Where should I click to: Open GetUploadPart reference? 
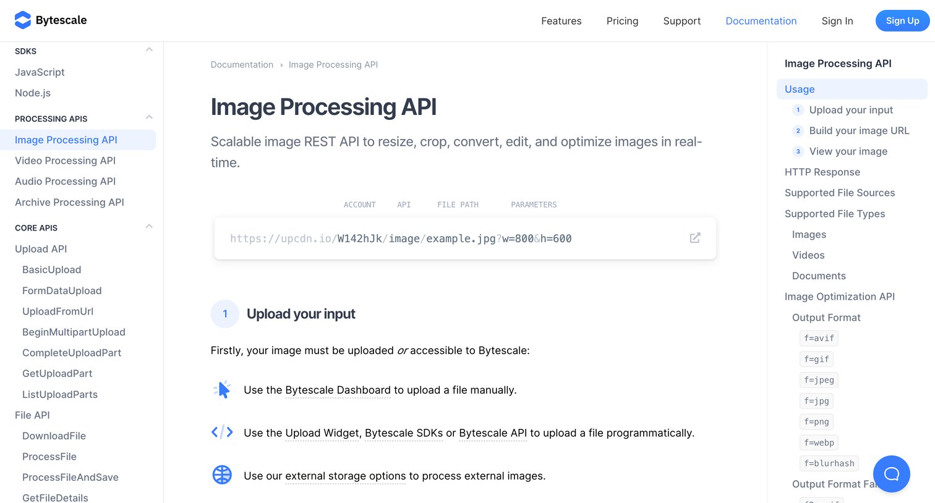click(x=57, y=373)
